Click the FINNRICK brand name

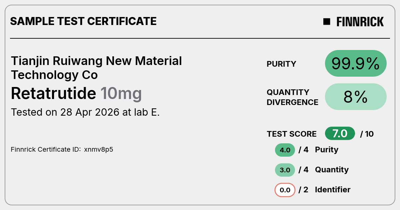(x=360, y=22)
